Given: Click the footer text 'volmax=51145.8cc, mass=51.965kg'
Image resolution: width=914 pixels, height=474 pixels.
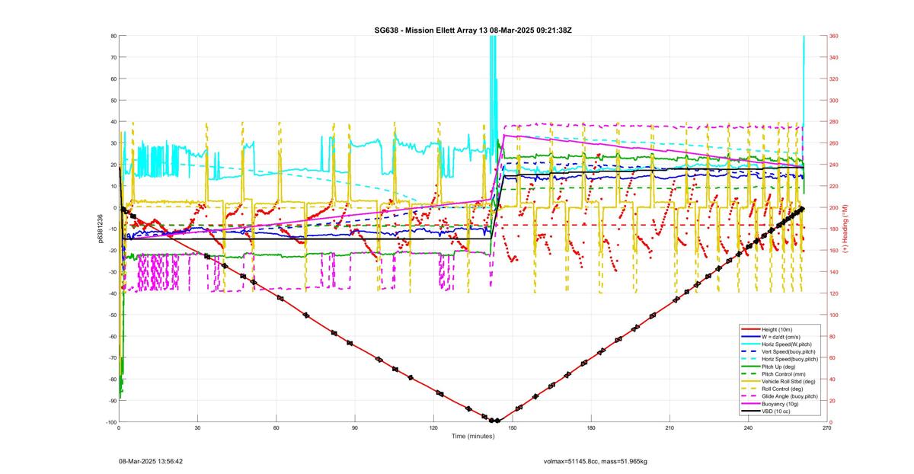Looking at the screenshot, I should 595,461.
